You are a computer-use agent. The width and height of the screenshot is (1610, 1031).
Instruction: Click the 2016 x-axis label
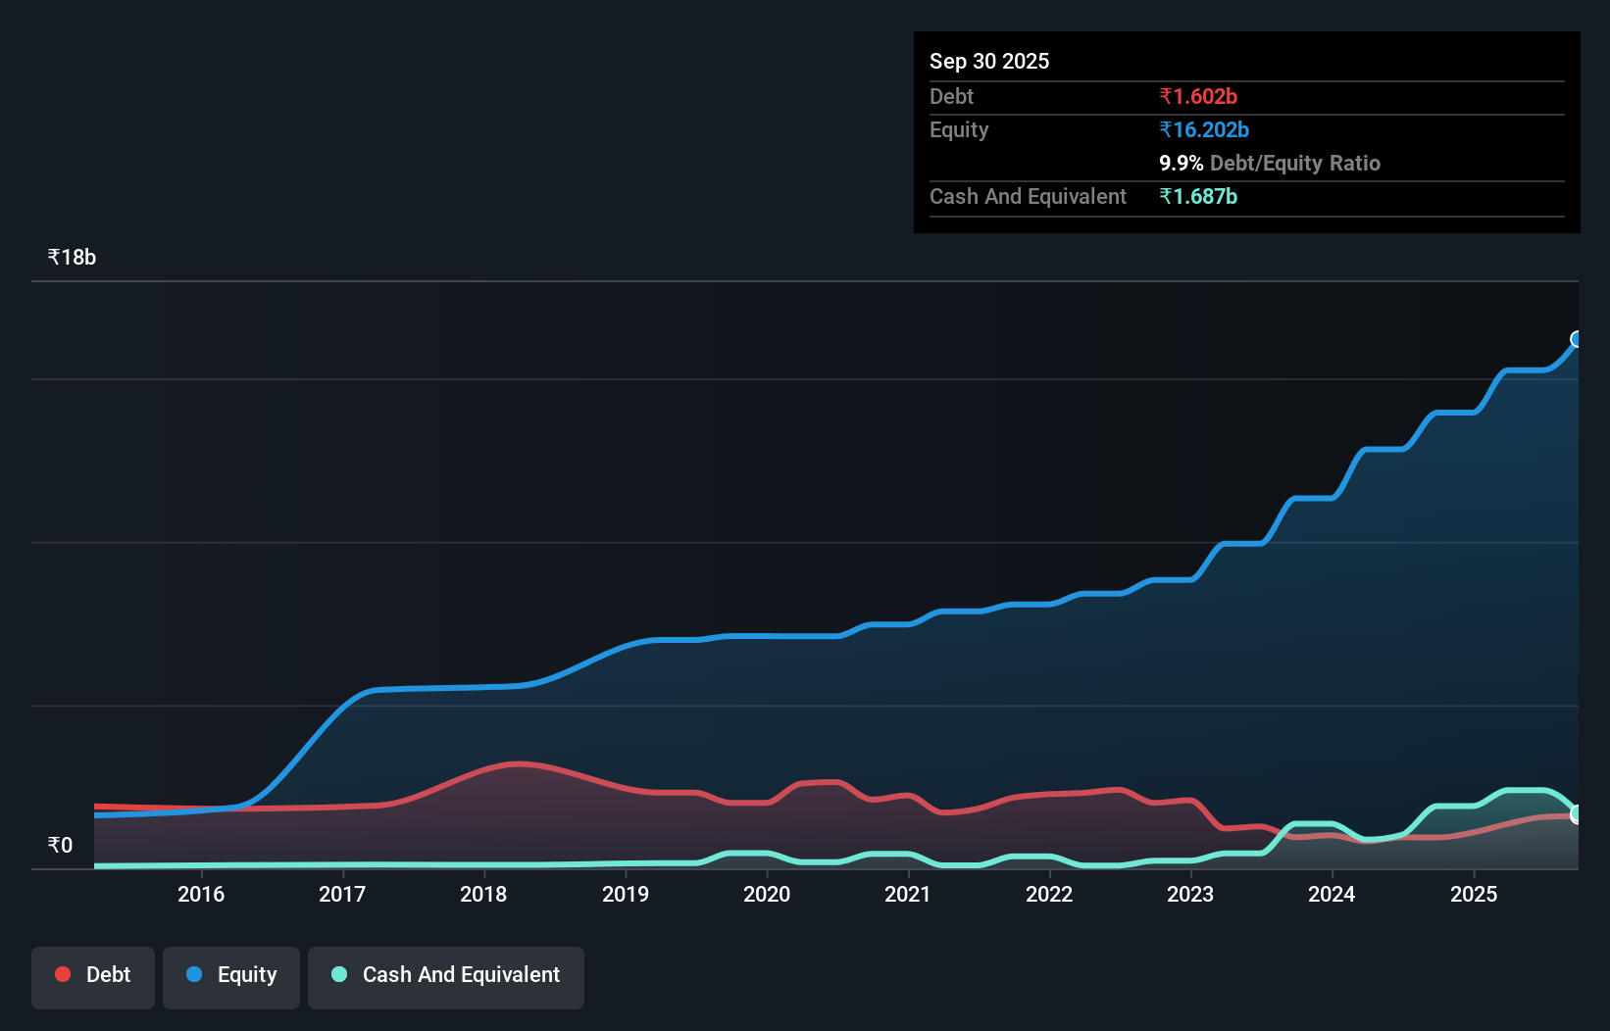point(201,894)
